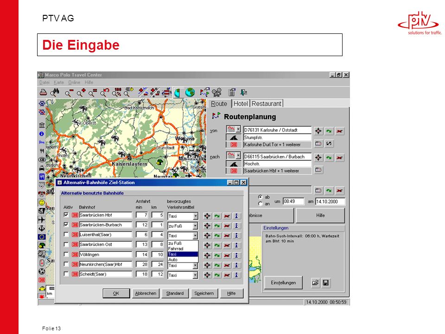This screenshot has width=445, height=334.
Task: Enable the Saarbrücken Ost checkbox
Action: coord(66,244)
